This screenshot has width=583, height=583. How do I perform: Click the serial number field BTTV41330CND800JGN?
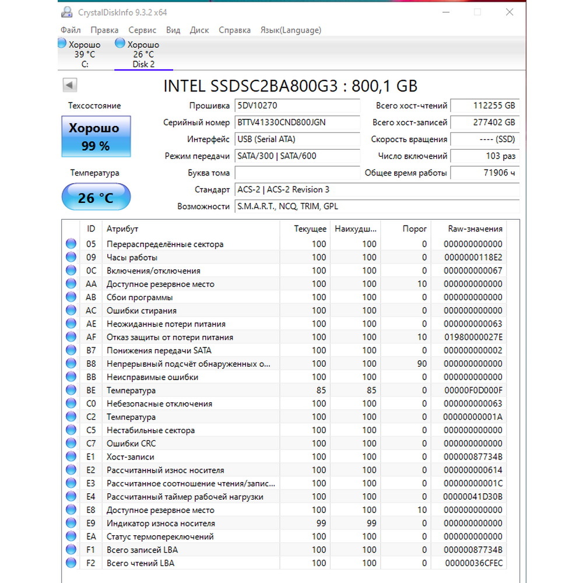tap(297, 122)
